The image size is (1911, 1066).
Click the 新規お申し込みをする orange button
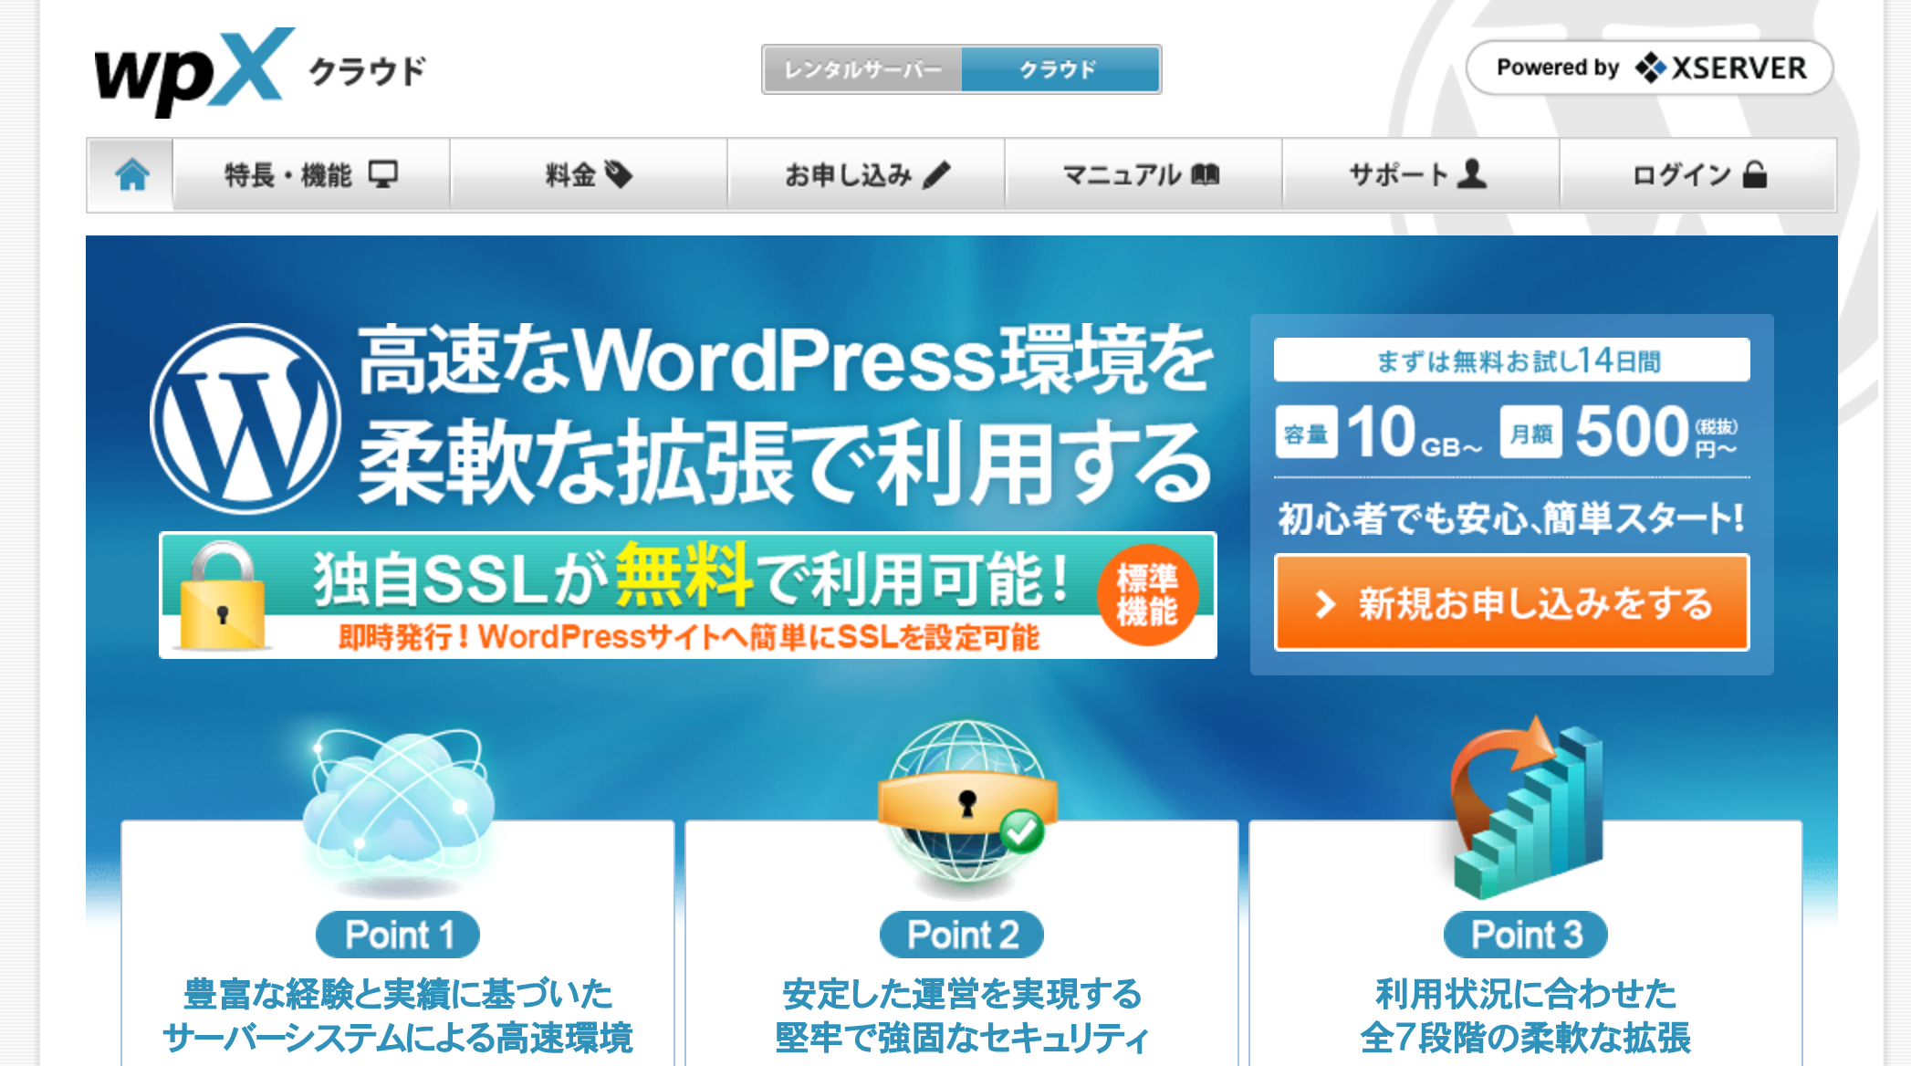1512,603
